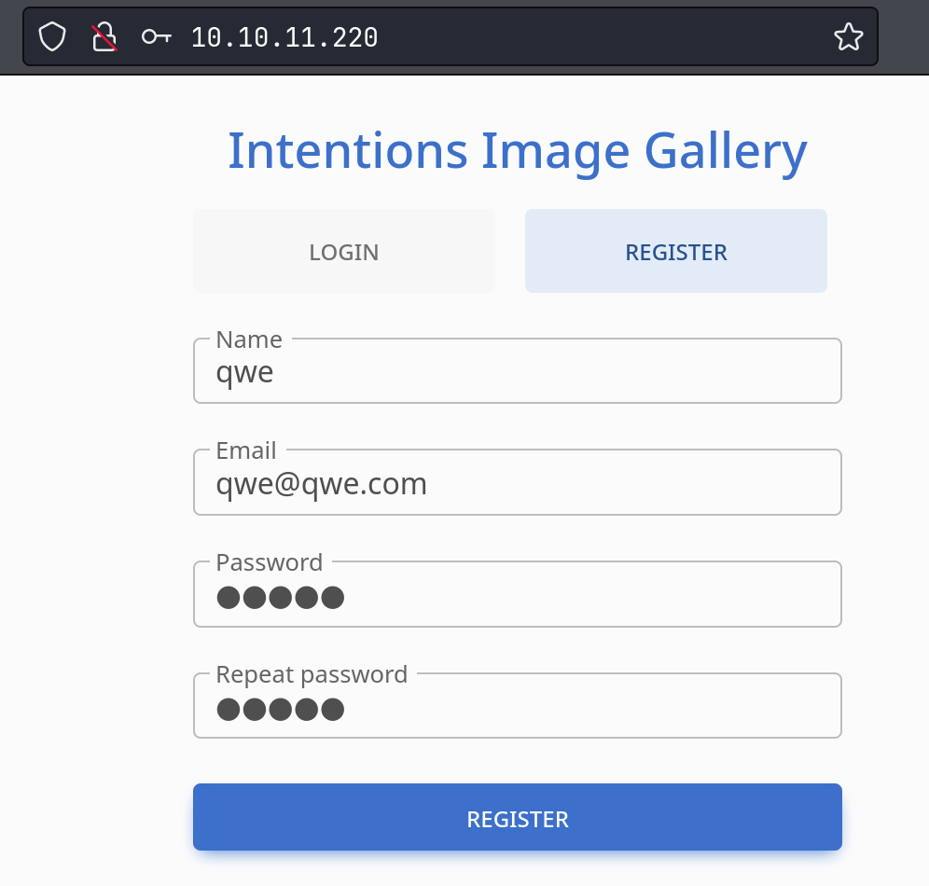Click the insecure connection padlock icon
929x886 pixels.
pyautogui.click(x=104, y=37)
